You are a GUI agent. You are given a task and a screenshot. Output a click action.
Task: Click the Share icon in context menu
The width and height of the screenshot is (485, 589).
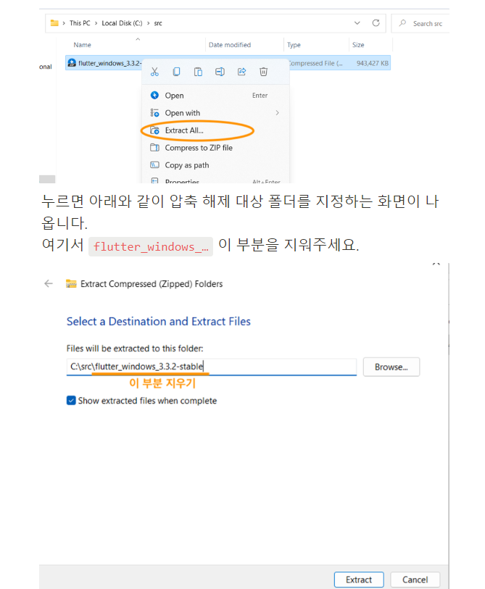pyautogui.click(x=241, y=72)
